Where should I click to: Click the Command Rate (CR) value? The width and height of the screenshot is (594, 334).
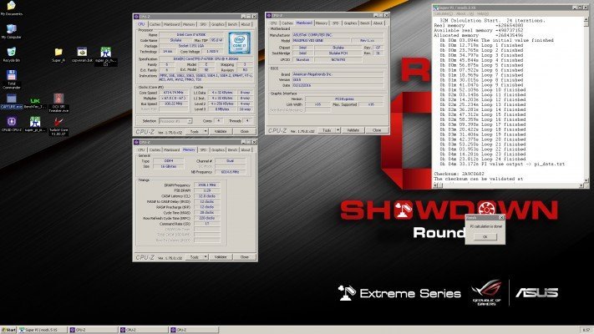[x=207, y=224]
